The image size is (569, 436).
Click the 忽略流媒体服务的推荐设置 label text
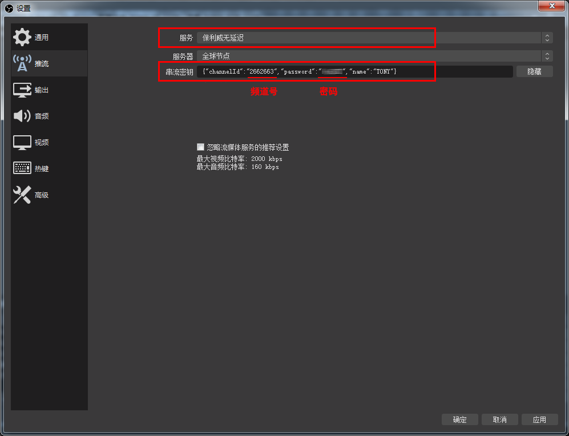pos(248,147)
